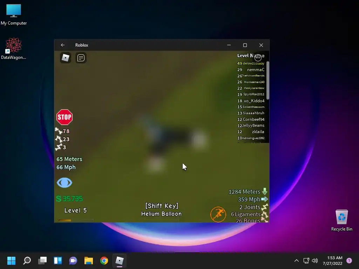Expand the hidden system tray icons chevron
The height and width of the screenshot is (269, 359).
coord(297,261)
